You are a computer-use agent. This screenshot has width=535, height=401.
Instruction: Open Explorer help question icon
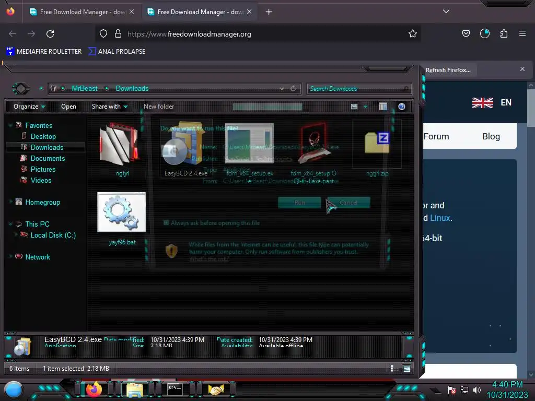coord(402,107)
